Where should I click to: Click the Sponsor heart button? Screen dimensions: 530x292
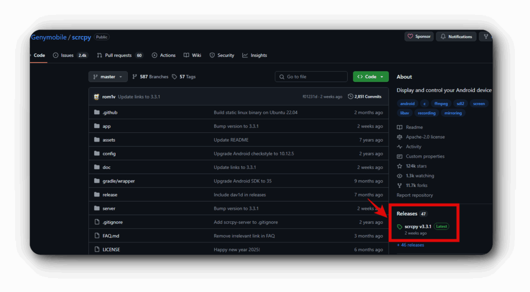tap(419, 37)
